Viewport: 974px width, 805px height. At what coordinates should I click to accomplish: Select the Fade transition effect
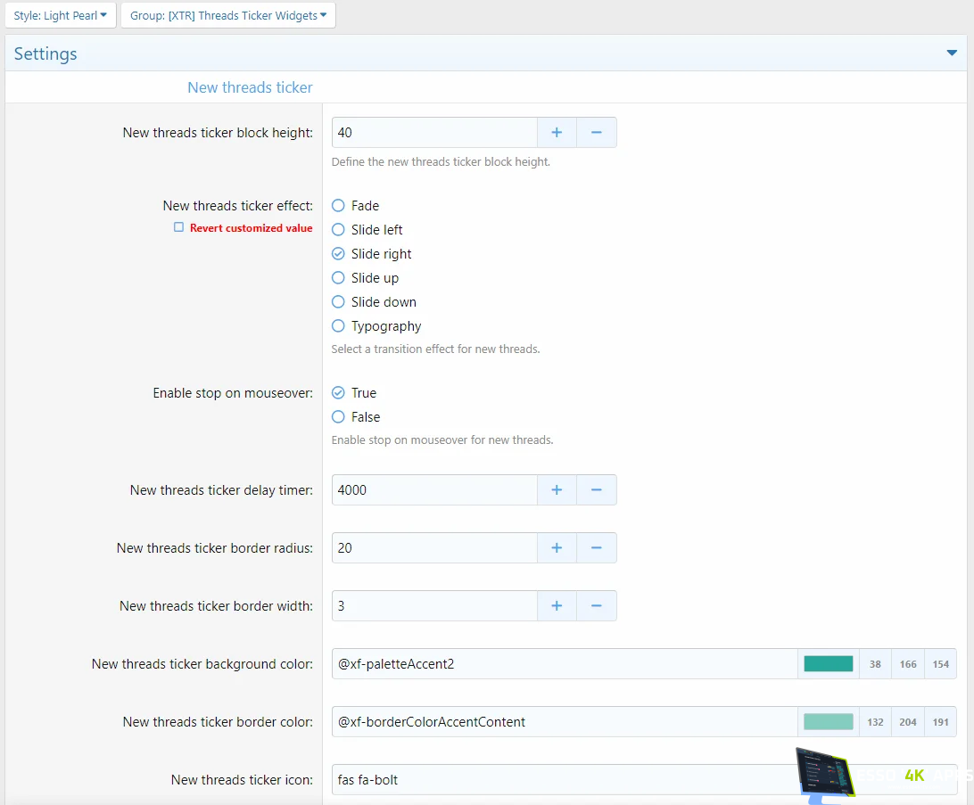pyautogui.click(x=338, y=205)
